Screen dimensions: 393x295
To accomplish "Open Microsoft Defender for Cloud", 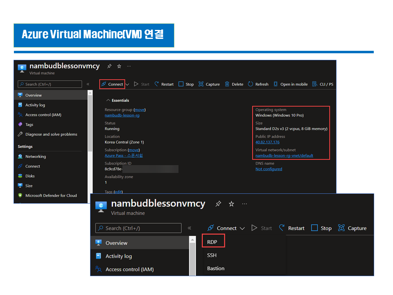I will pos(51,195).
